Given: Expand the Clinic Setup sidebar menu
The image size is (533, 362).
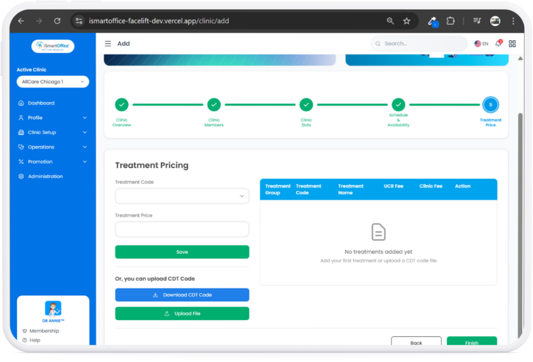Looking at the screenshot, I should pos(53,132).
